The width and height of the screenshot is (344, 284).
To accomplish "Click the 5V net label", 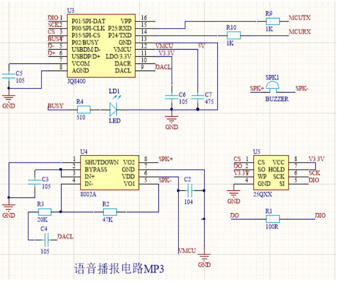I will click(201, 46).
